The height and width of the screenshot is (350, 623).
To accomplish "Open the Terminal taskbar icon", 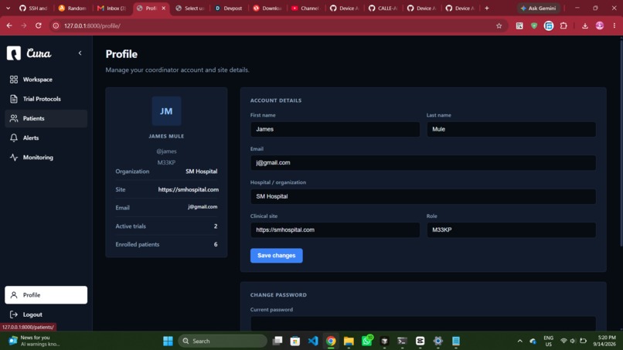I will tap(402, 341).
